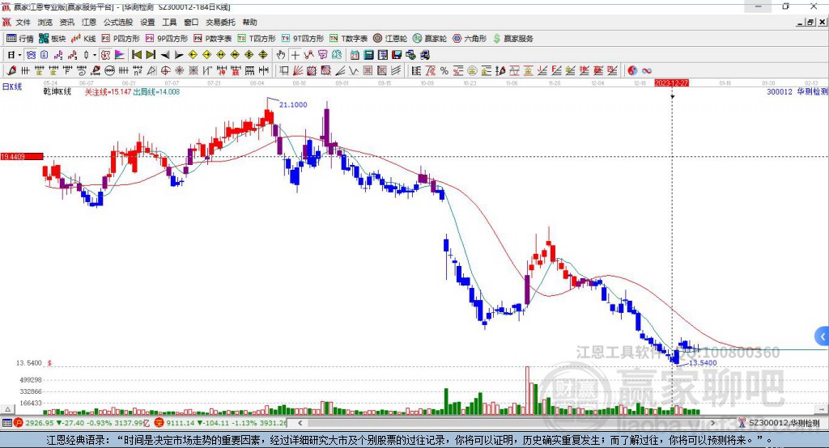
Task: Open the T四方形 tool
Action: (257, 39)
